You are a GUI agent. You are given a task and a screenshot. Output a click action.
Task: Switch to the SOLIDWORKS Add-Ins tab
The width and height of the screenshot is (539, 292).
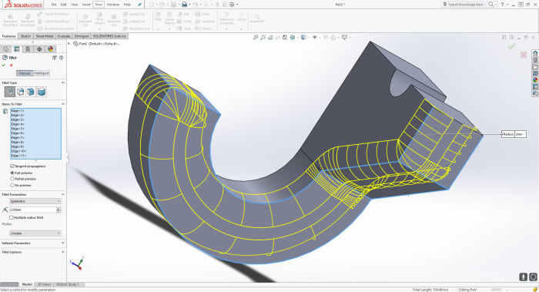(109, 36)
